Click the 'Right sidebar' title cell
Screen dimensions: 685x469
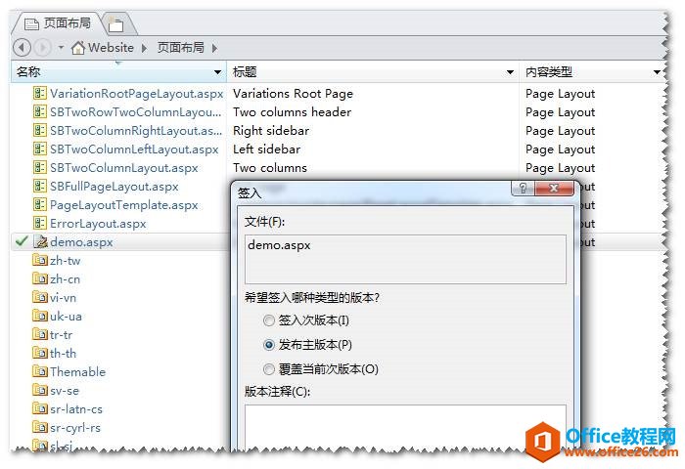(271, 131)
